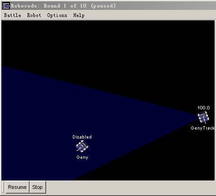Open the Robot menu

pyautogui.click(x=34, y=15)
